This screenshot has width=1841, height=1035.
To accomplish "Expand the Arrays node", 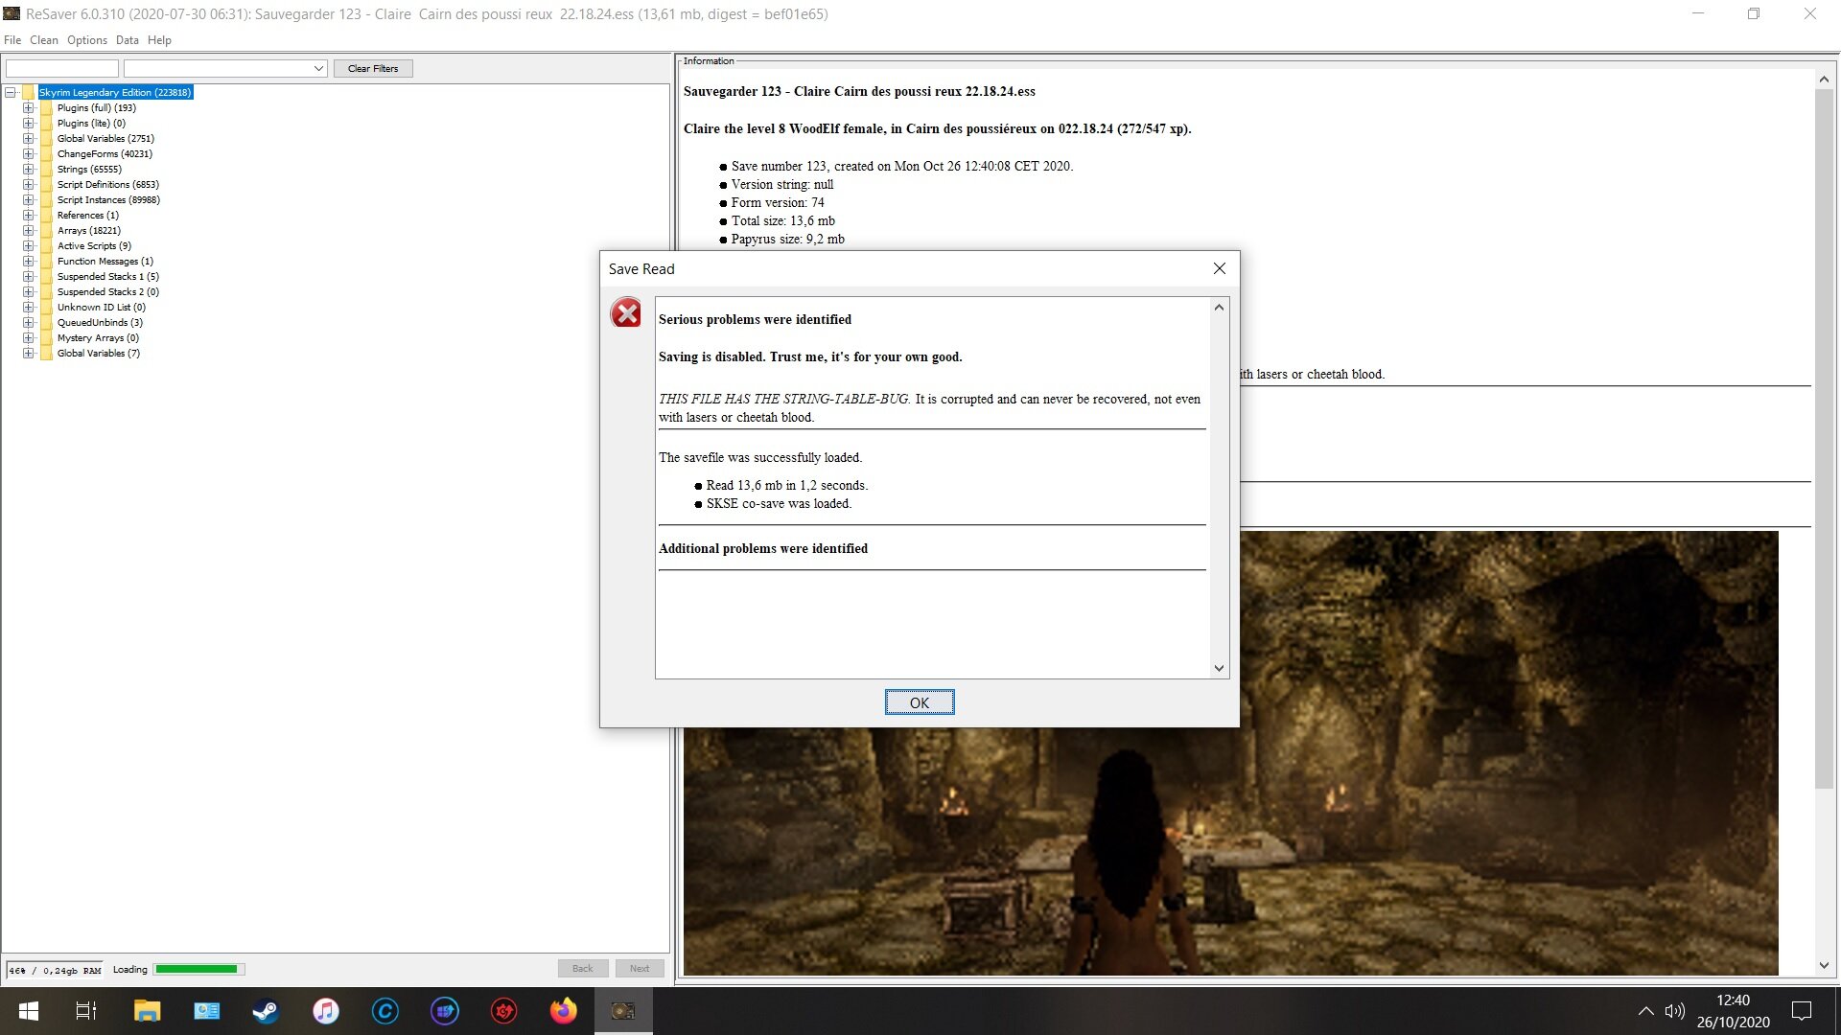I will (x=29, y=231).
